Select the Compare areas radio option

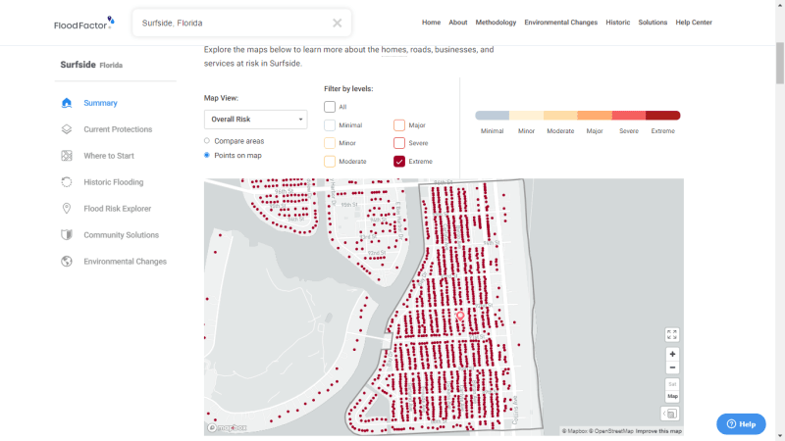pyautogui.click(x=207, y=141)
